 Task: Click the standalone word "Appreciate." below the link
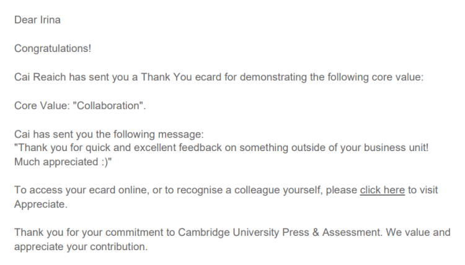point(41,203)
